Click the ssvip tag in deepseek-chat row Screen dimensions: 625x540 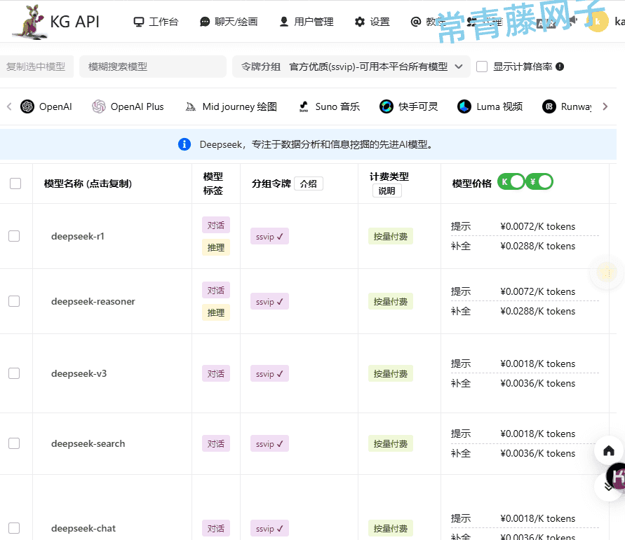[269, 529]
